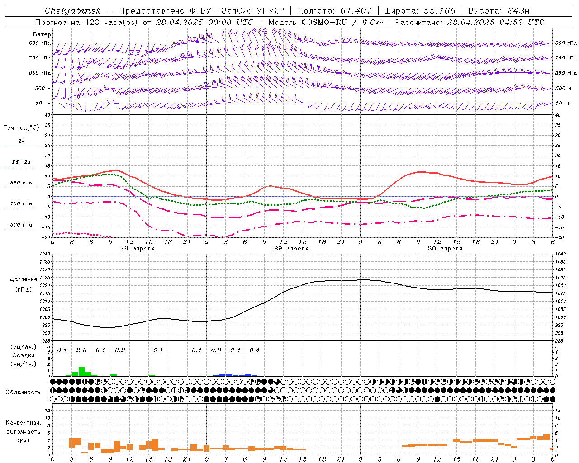The width and height of the screenshot is (579, 463).
Task: Click the tallest green precipitation bar
Action: click(x=82, y=372)
